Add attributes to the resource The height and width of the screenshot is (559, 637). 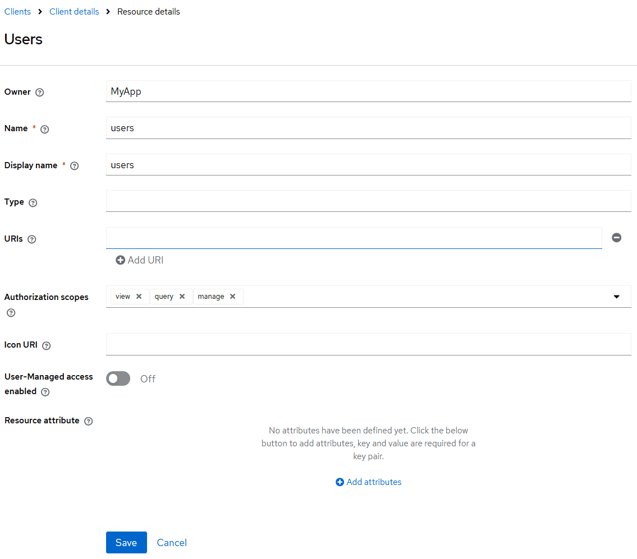click(x=368, y=482)
